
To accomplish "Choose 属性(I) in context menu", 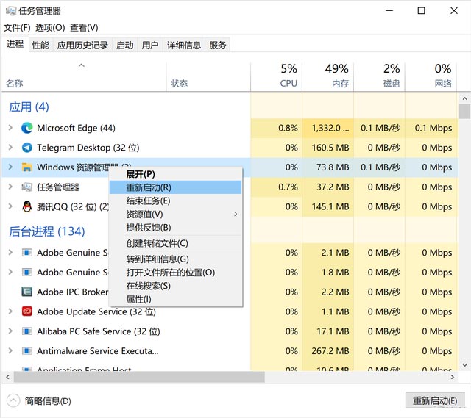I will pyautogui.click(x=175, y=299).
